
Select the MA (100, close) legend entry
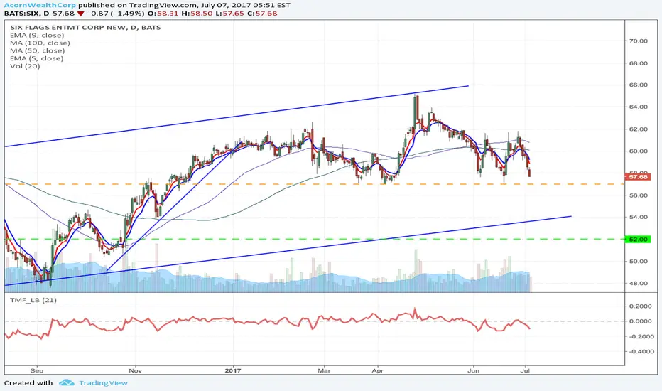pyautogui.click(x=40, y=43)
